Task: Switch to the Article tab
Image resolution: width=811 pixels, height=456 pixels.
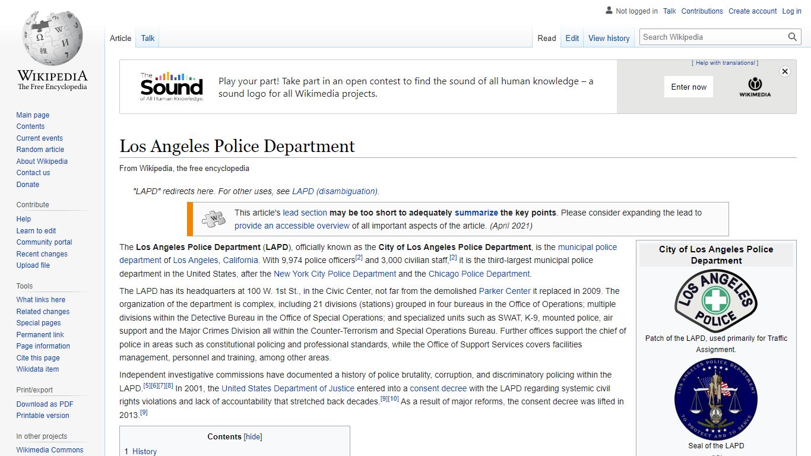Action: click(121, 38)
